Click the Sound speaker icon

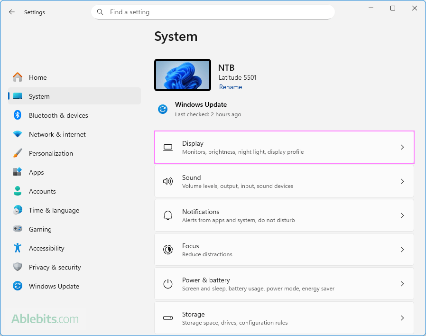tap(168, 181)
